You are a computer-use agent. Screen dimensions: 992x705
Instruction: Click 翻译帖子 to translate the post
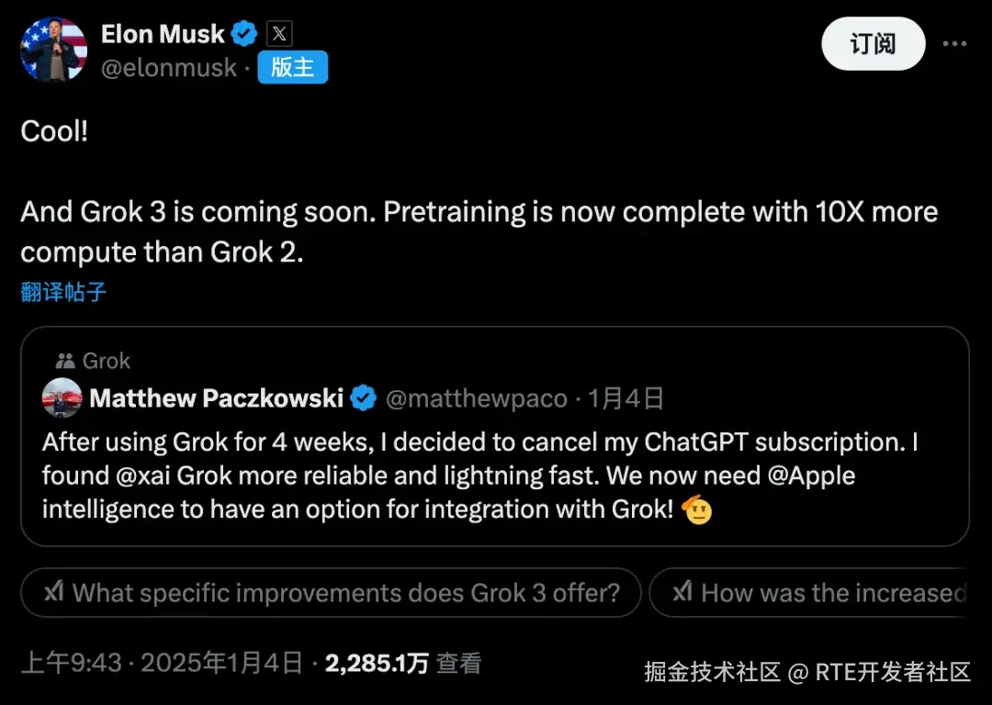coord(63,293)
